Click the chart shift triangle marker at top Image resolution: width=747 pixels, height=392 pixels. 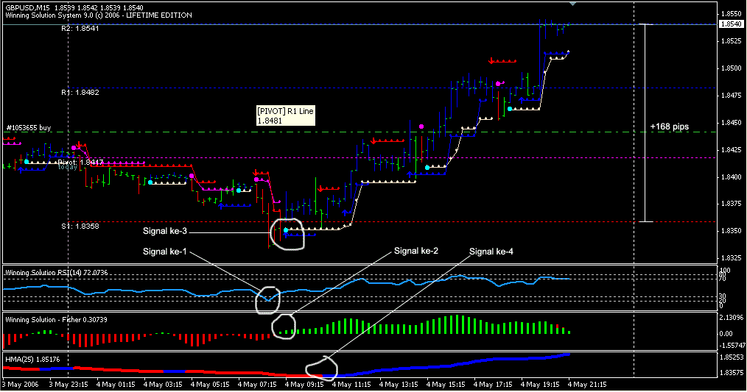pyautogui.click(x=573, y=4)
